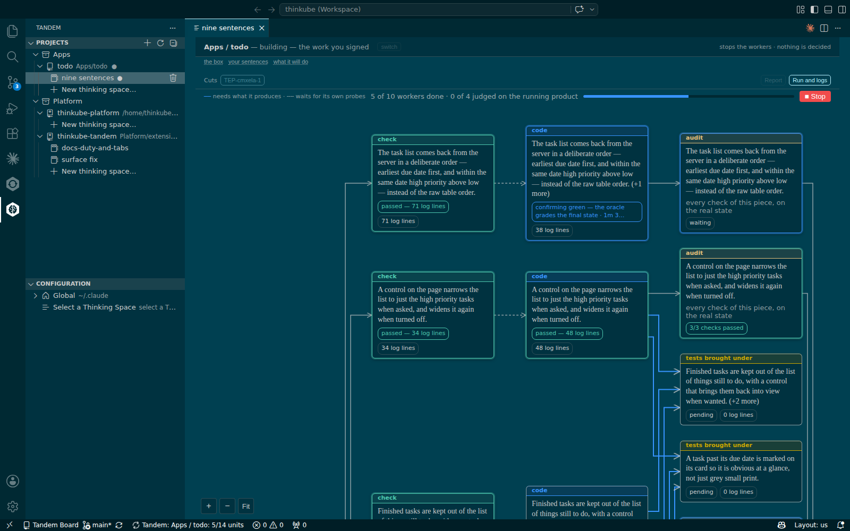
Task: Split the editor to the right
Action: (824, 28)
